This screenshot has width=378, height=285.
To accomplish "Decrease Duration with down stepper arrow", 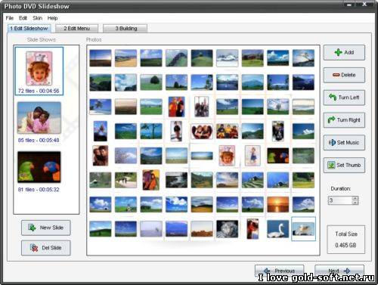I will 355,203.
